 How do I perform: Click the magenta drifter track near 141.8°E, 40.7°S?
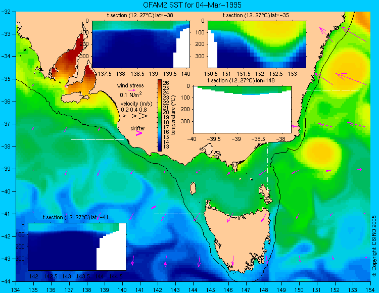pos(154,207)
